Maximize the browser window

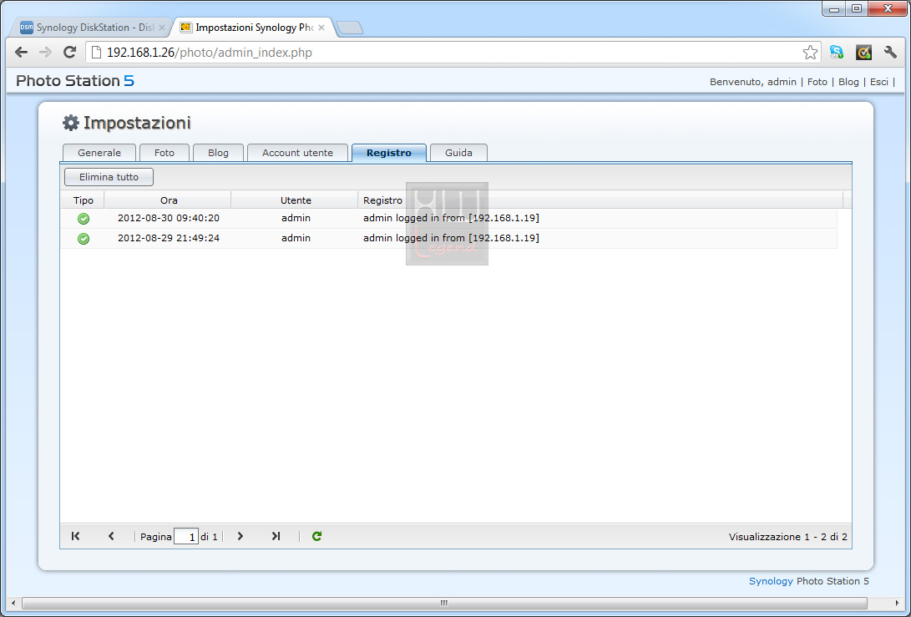click(857, 8)
